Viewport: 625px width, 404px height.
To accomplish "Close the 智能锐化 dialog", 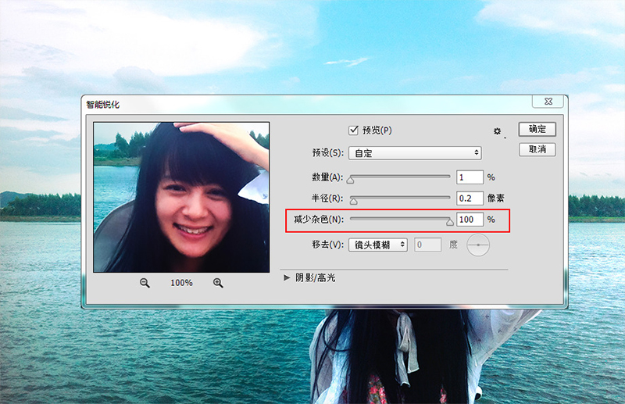I will tap(548, 102).
